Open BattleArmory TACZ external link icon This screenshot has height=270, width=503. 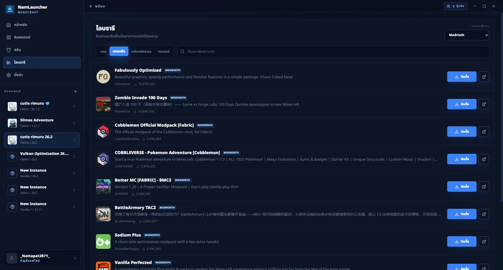[484, 214]
